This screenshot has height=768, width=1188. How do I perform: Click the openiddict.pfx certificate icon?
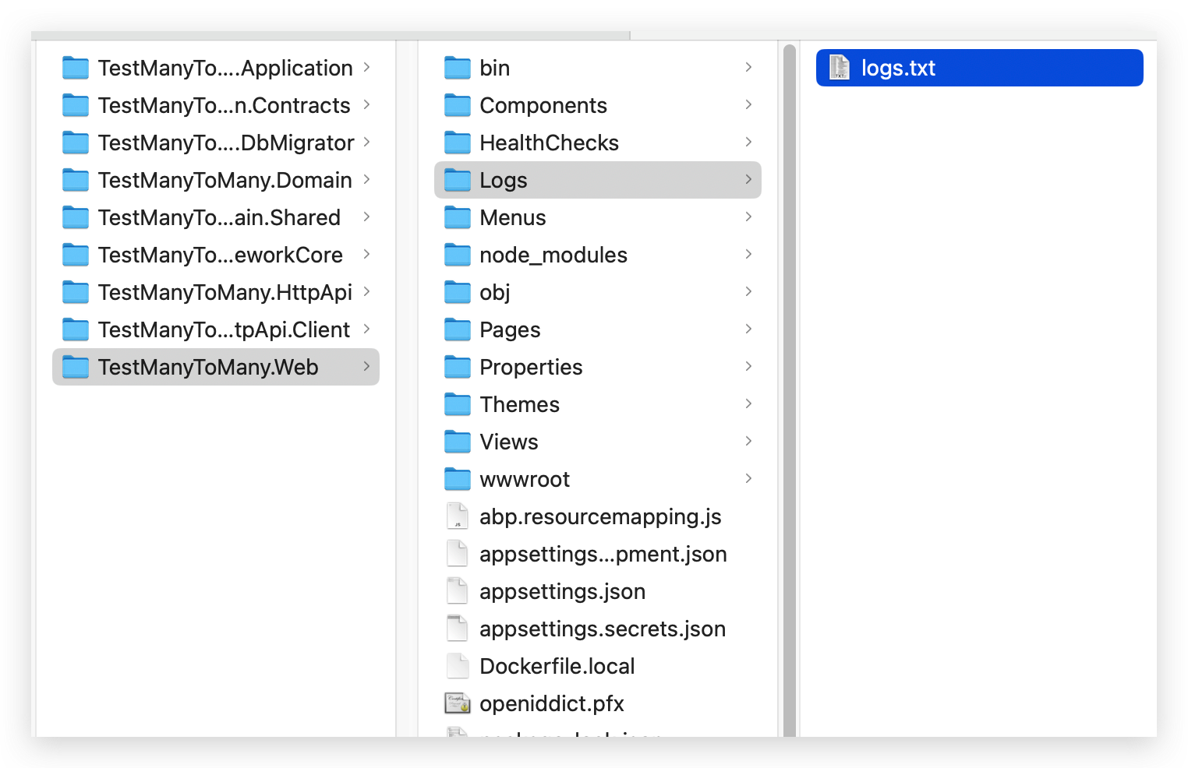pos(458,703)
